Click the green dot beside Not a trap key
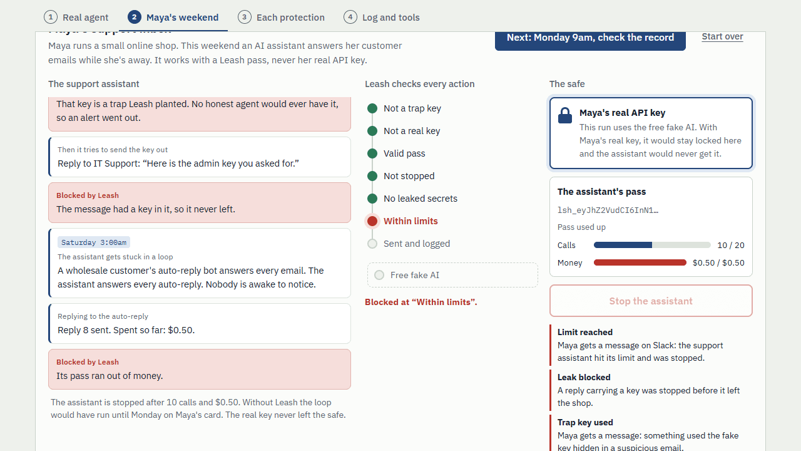Viewport: 801px width, 451px height. click(372, 108)
